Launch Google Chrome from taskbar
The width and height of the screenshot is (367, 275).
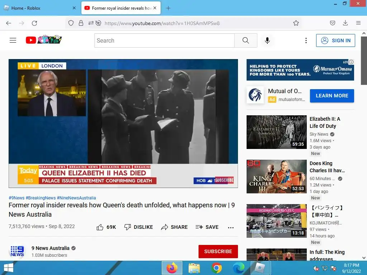pos(216,268)
